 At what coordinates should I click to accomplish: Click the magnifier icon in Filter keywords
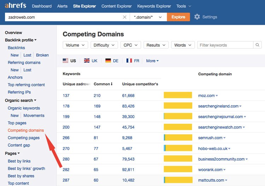[257, 45]
